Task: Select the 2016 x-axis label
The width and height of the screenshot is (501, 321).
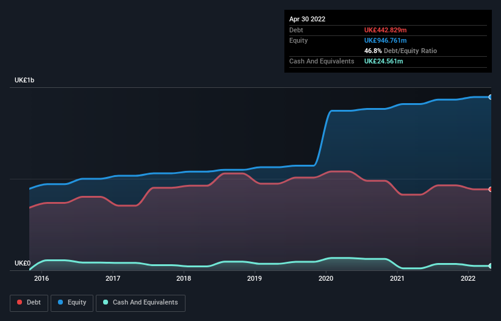Action: (41, 278)
